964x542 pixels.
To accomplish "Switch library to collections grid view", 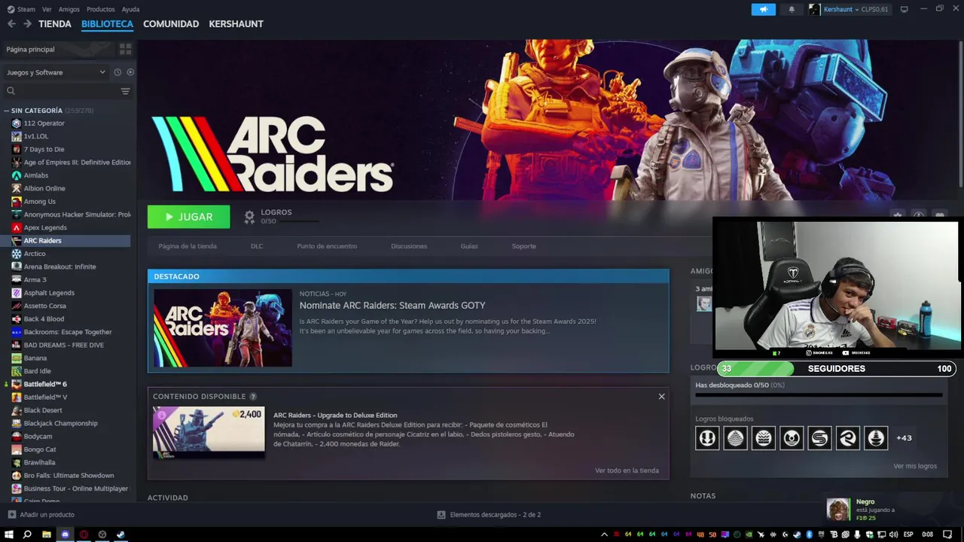I will tap(125, 49).
